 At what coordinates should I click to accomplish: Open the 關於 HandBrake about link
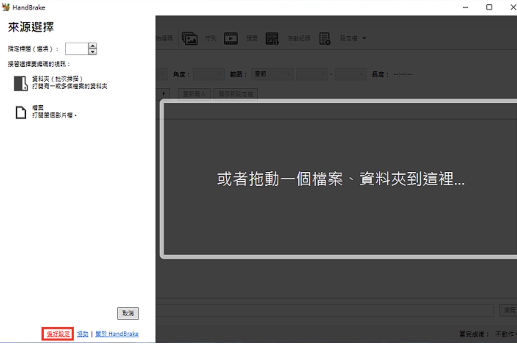[117, 334]
